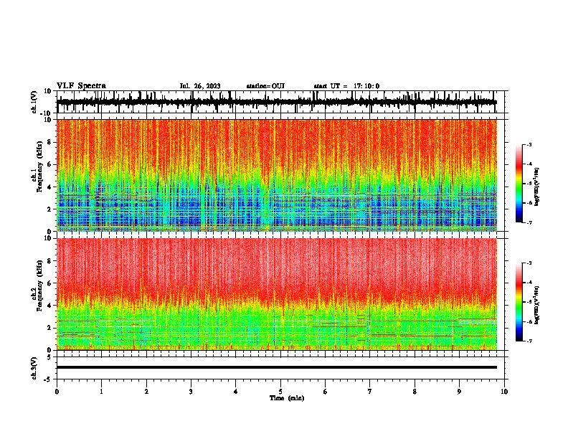This screenshot has height=439, width=568.
Task: Click the time axis tick label 5
Action: click(280, 392)
